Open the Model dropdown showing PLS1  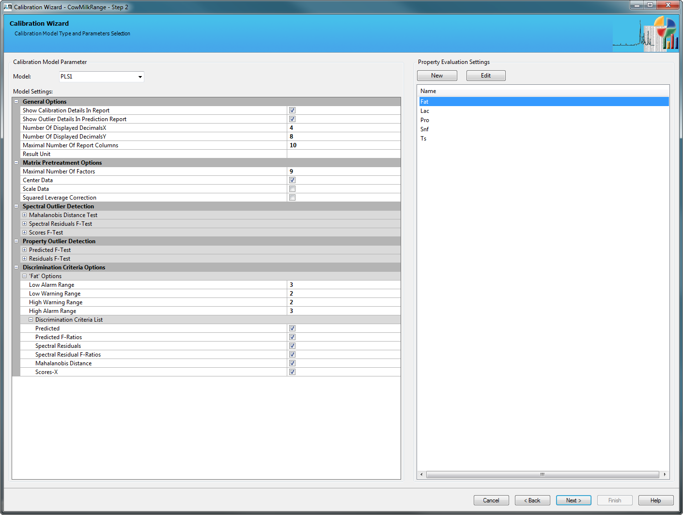tap(140, 77)
